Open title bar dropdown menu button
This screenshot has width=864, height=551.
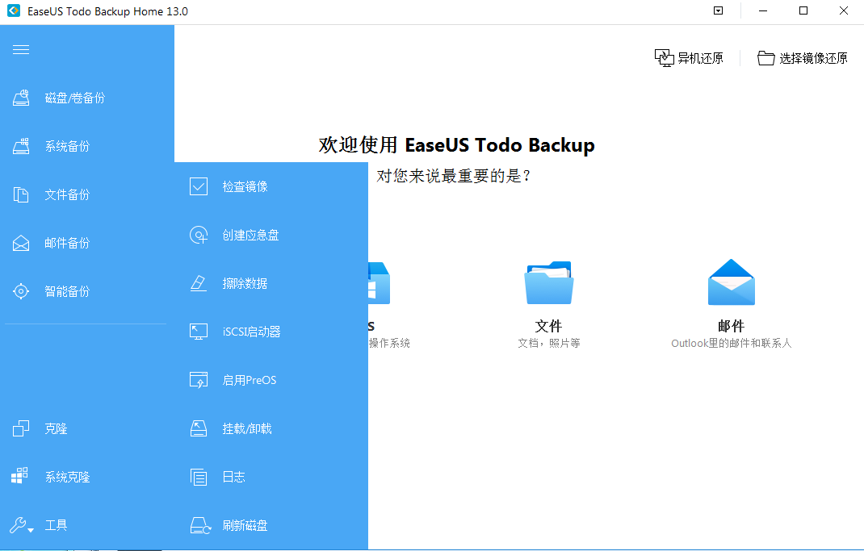click(x=718, y=10)
